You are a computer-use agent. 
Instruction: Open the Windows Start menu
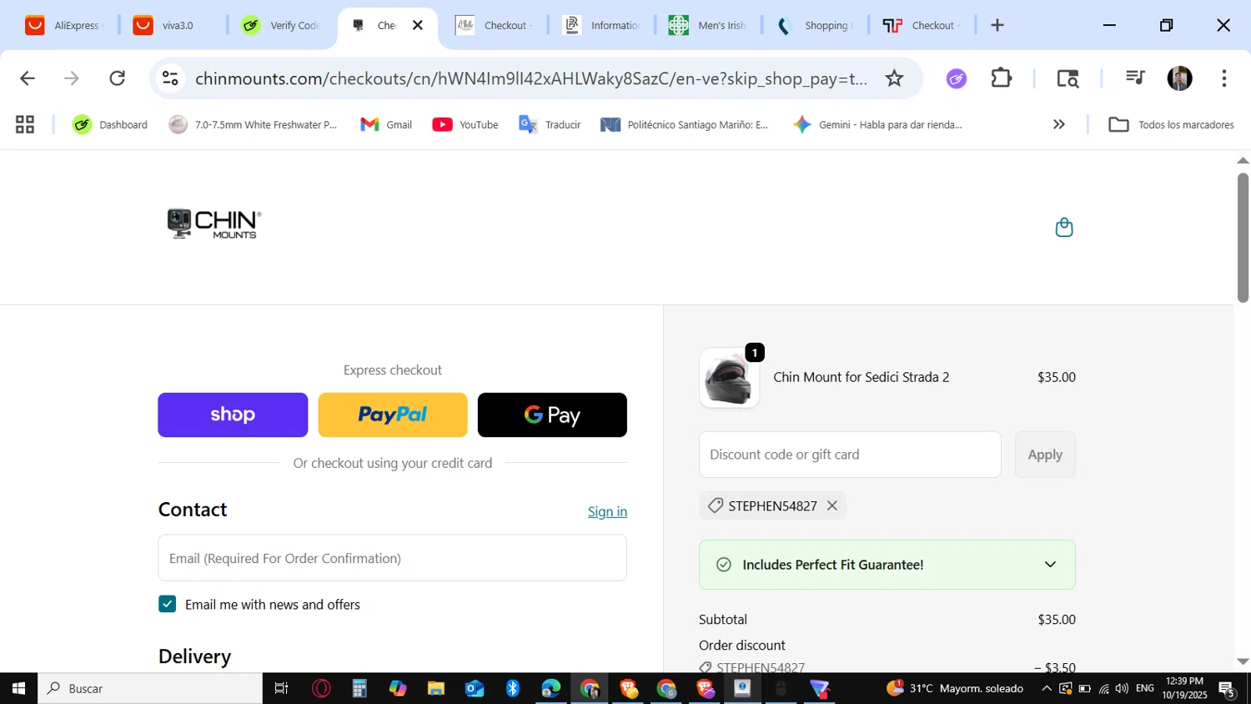pos(18,688)
